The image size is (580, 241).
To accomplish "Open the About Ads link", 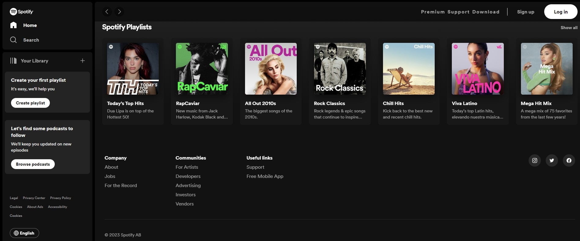I will 35,207.
